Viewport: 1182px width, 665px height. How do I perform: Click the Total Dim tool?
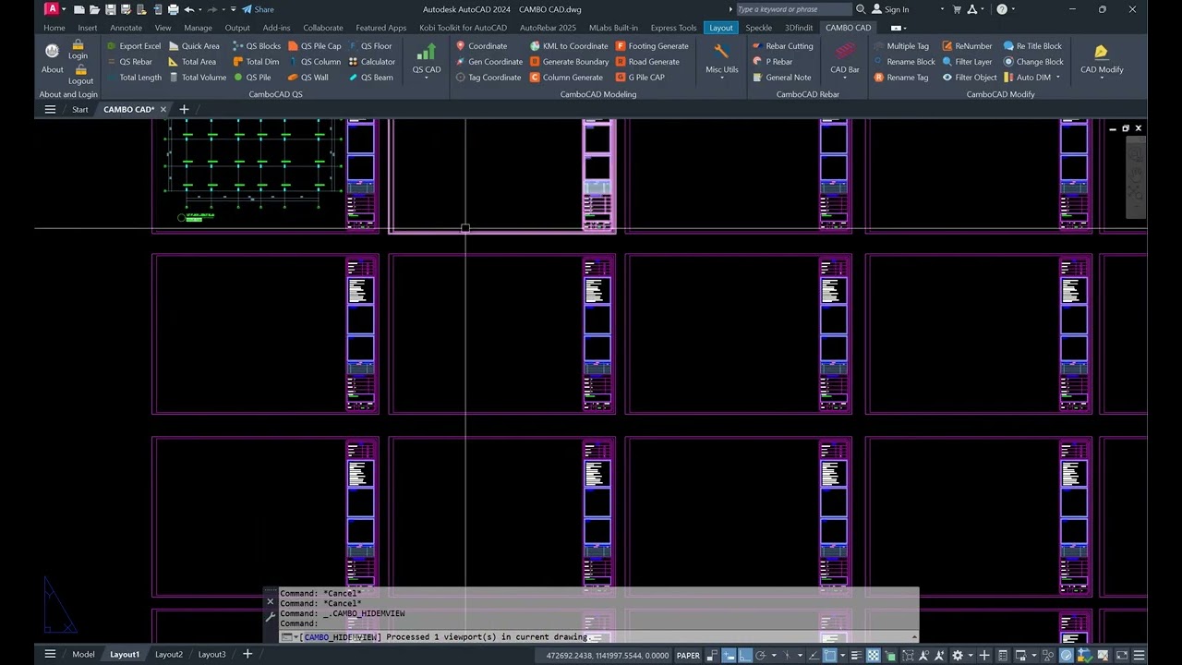[256, 62]
